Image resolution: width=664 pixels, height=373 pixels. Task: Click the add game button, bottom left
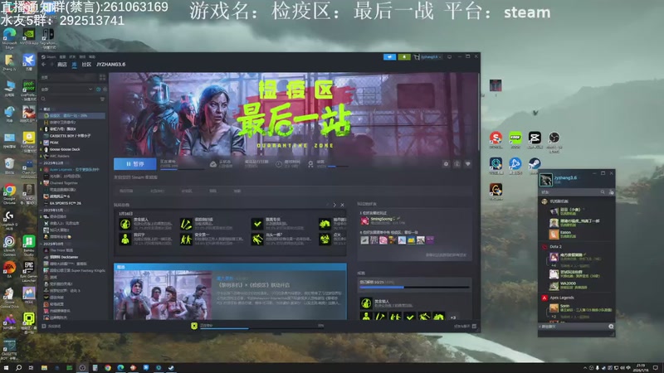51,326
